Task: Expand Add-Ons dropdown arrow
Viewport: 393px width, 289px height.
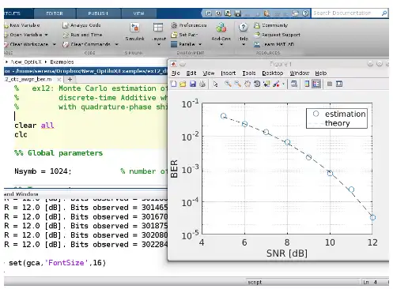Action: 221,44
